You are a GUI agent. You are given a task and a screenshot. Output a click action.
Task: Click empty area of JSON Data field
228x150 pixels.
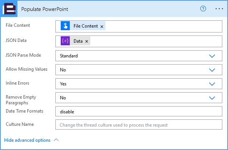156,42
